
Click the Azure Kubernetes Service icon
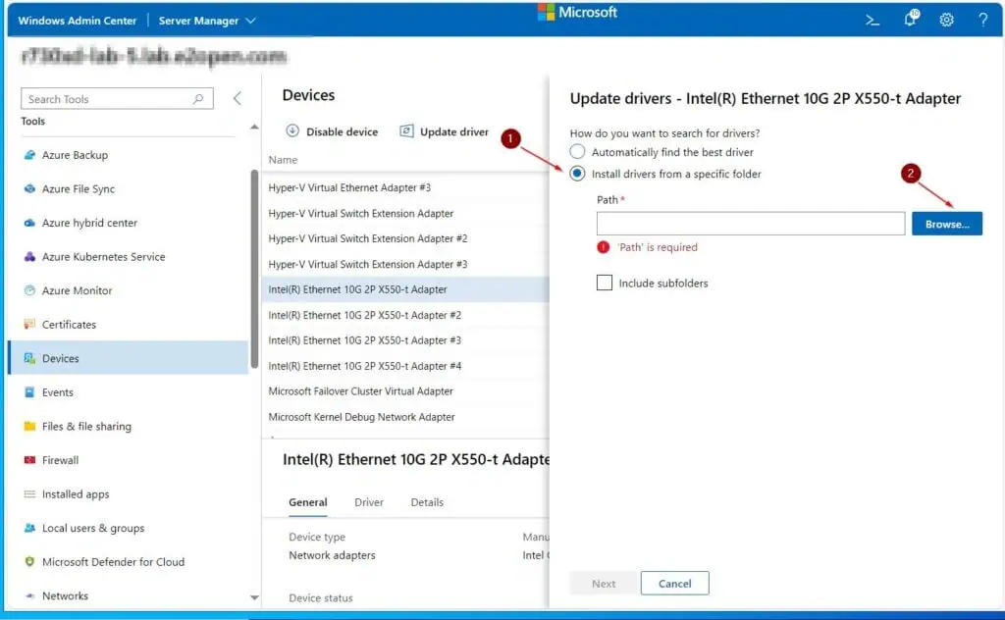(x=29, y=257)
